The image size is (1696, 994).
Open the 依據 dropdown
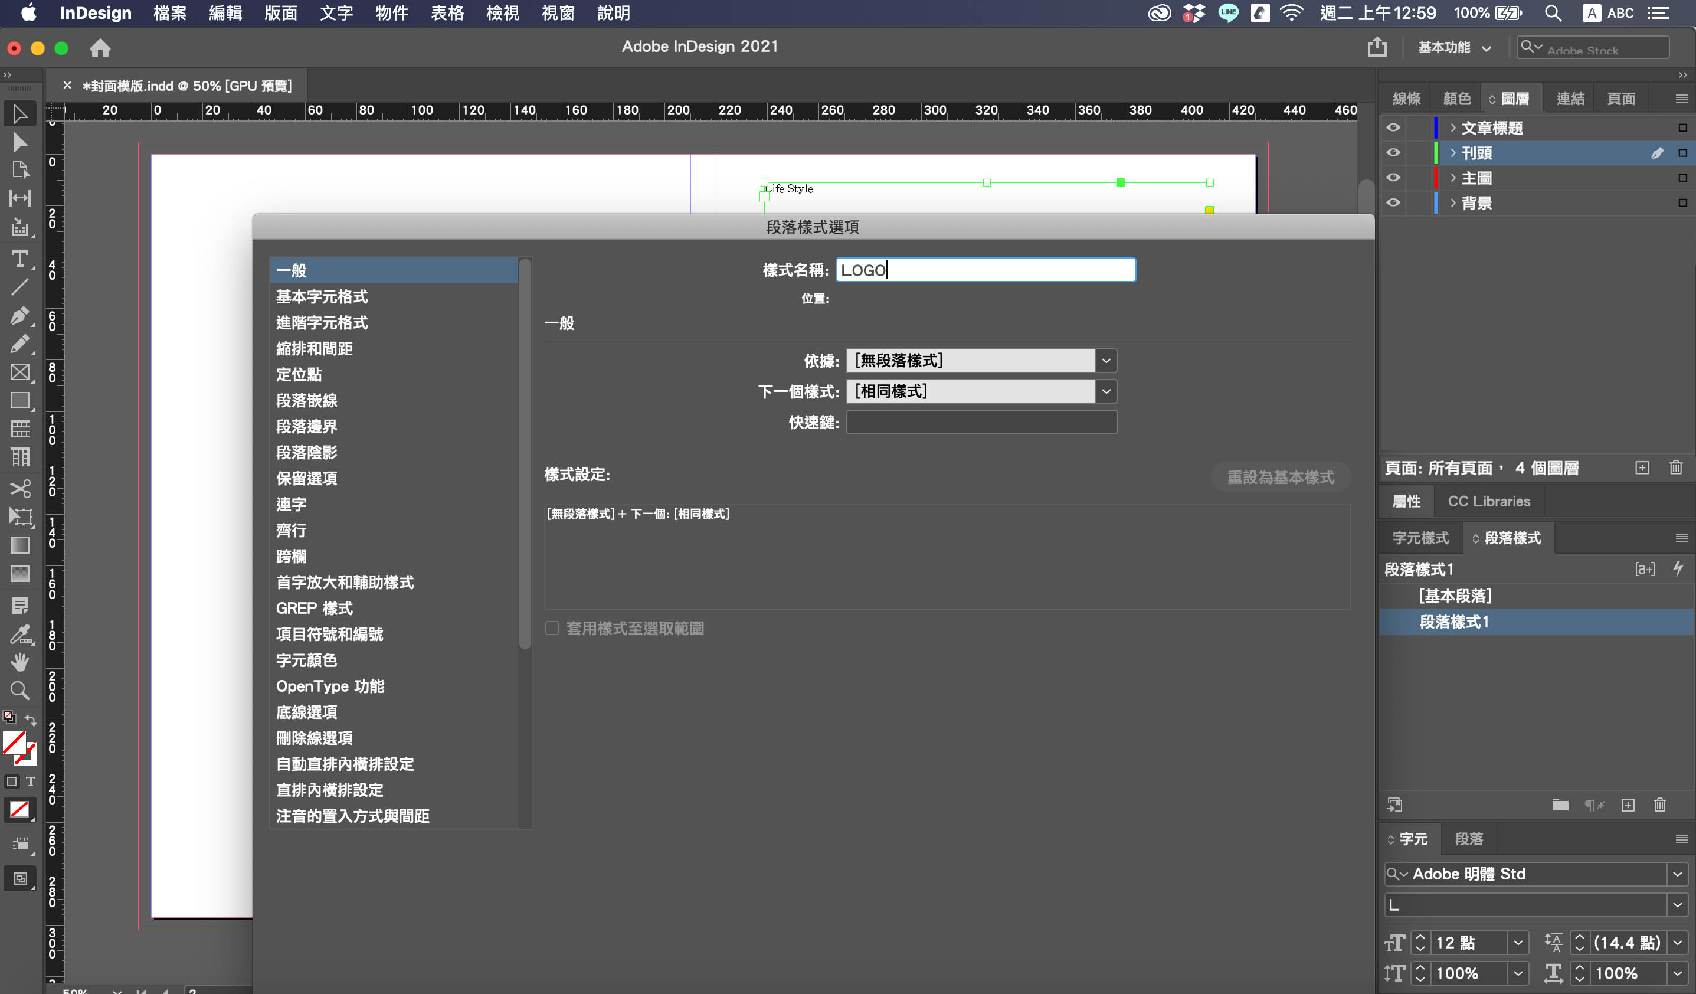[x=1106, y=361]
